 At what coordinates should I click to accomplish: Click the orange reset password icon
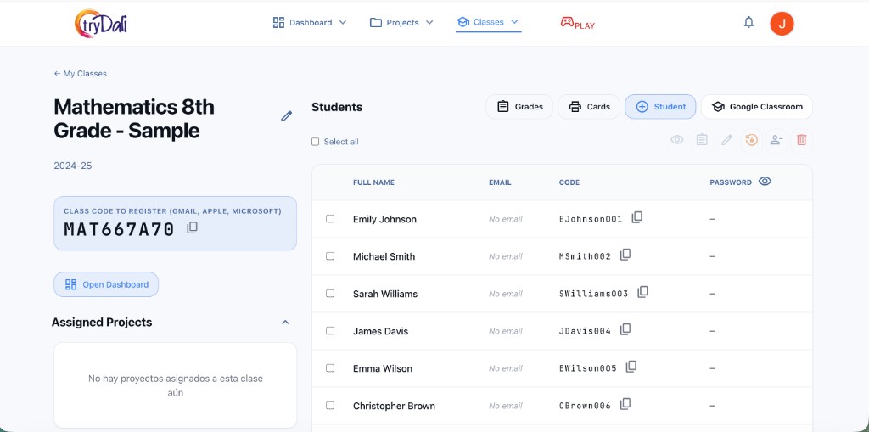point(751,140)
